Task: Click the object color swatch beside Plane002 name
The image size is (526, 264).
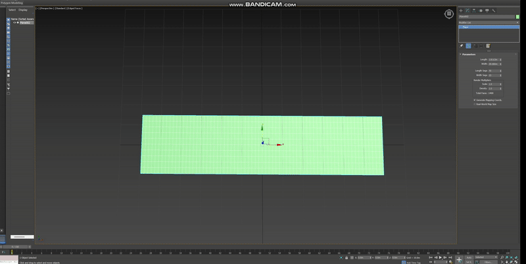Action: coord(517,16)
